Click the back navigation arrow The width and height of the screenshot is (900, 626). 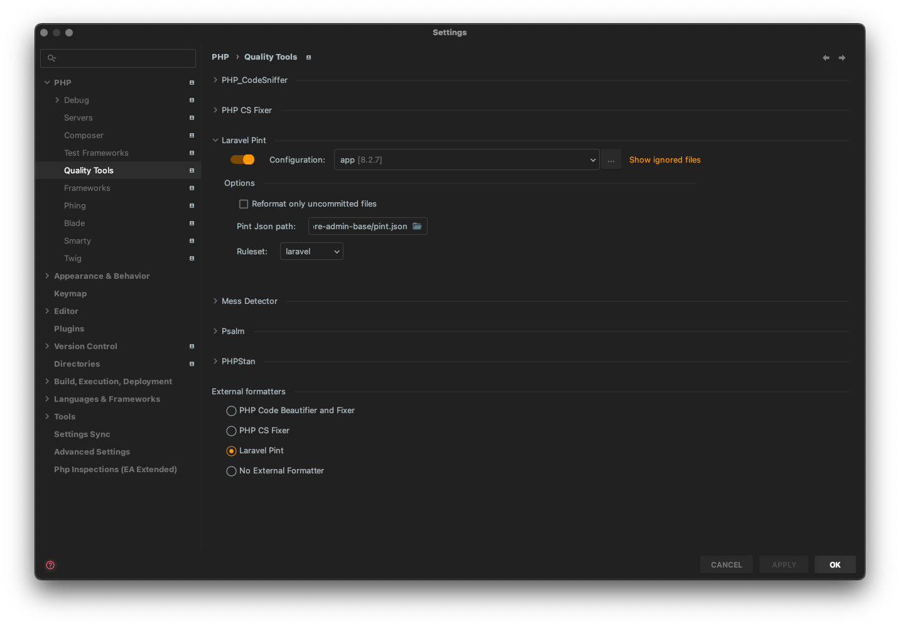pos(825,57)
